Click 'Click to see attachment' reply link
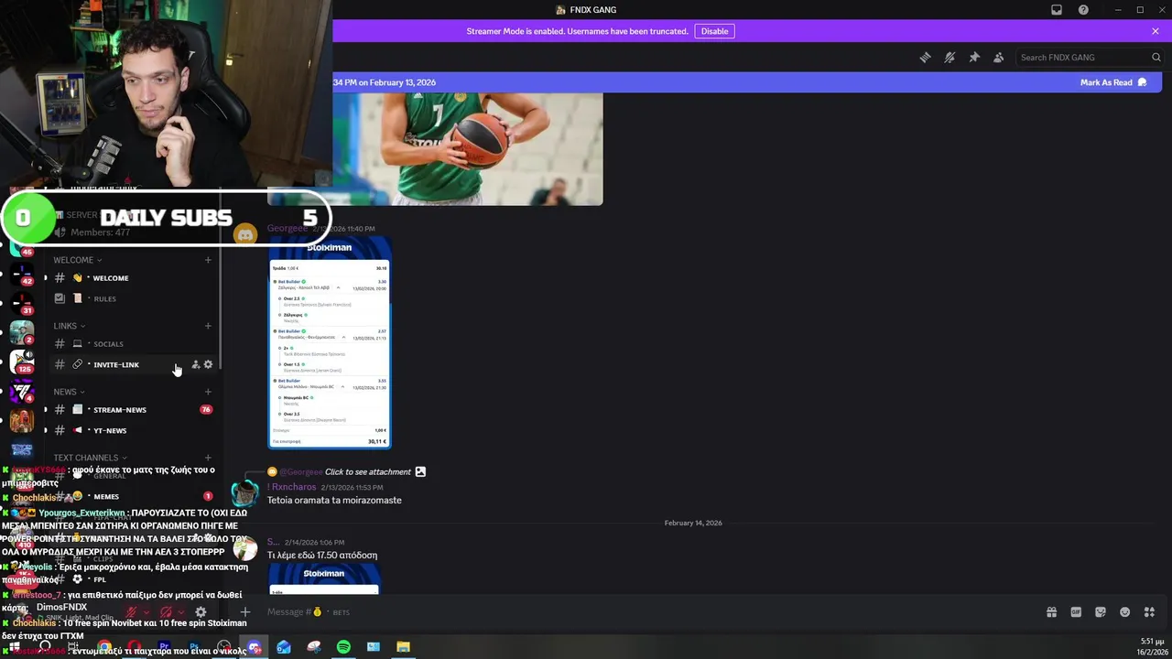The image size is (1172, 659). point(368,472)
